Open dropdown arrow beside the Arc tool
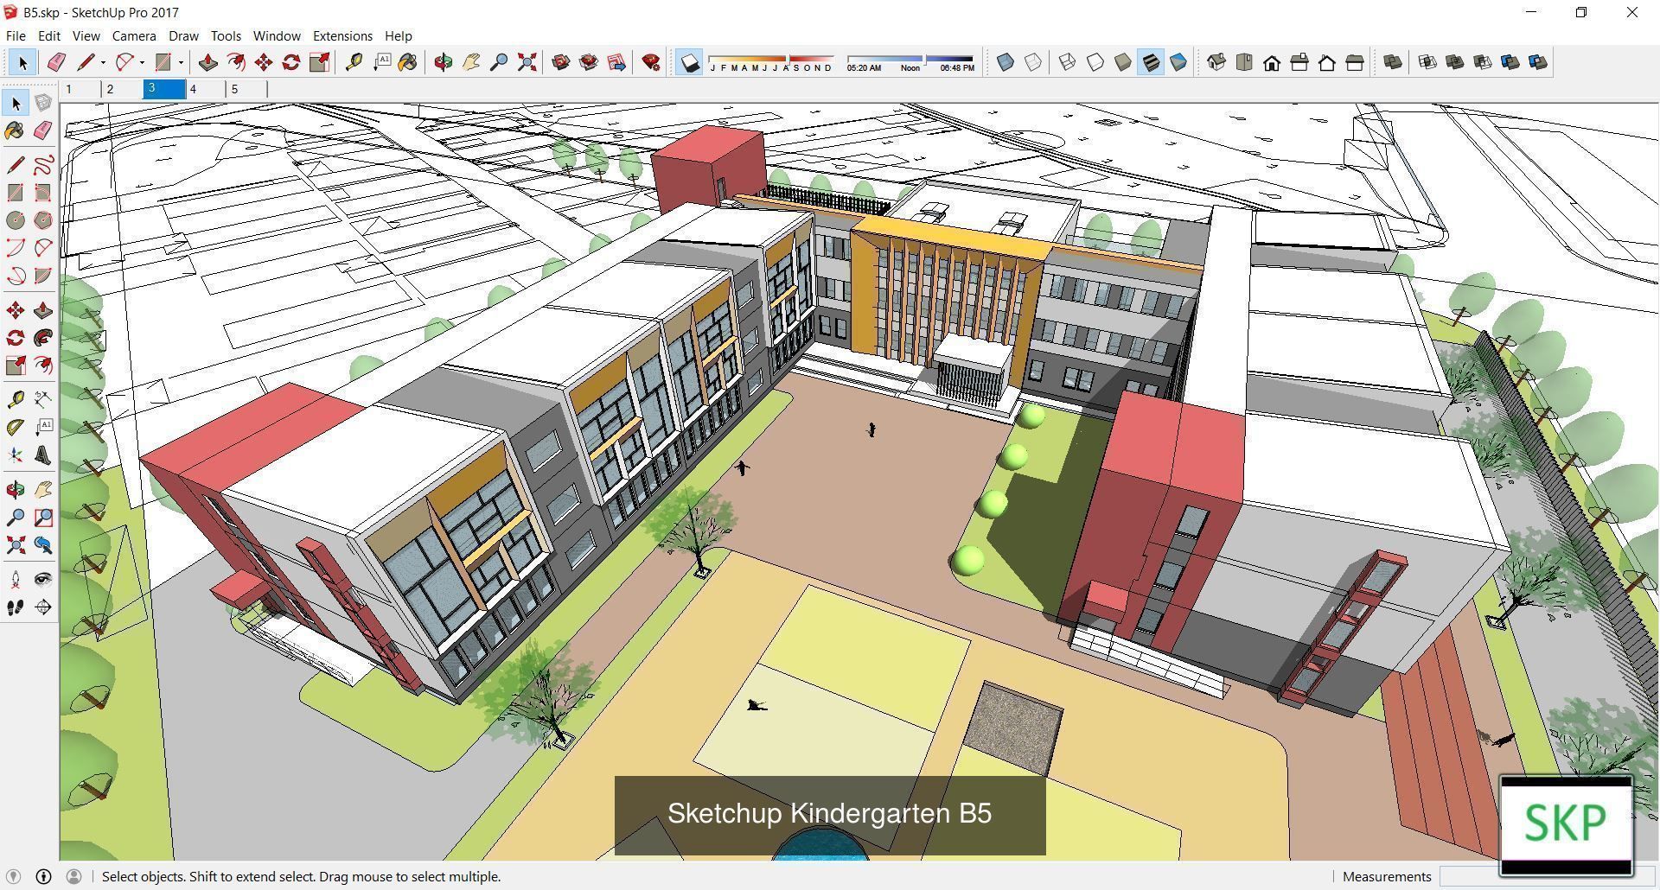This screenshot has width=1660, height=890. click(142, 62)
